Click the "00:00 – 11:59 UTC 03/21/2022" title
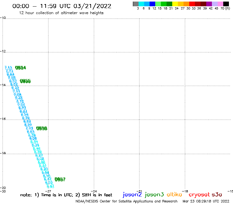Image resolution: width=233 pixels, height=204 pixels. pos(62,6)
